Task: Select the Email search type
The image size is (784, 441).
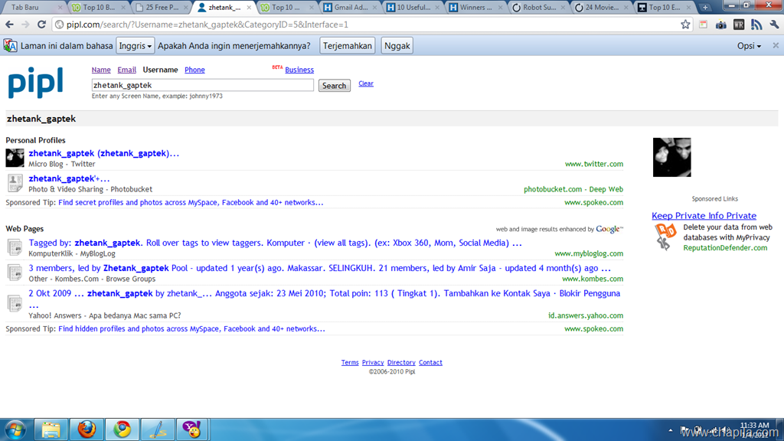Action: click(126, 70)
